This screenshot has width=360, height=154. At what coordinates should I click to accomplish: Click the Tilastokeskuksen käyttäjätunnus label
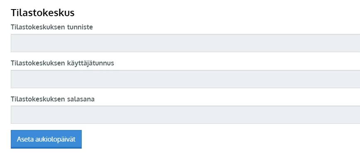click(63, 63)
